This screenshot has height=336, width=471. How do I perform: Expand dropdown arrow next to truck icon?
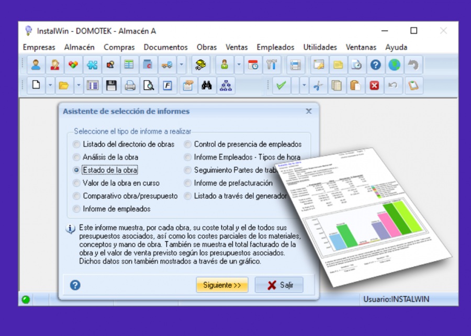(x=181, y=64)
